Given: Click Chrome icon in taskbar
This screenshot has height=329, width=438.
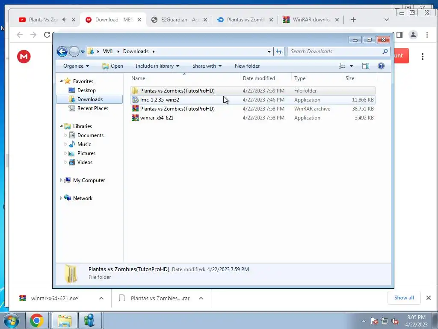Looking at the screenshot, I should (x=37, y=320).
